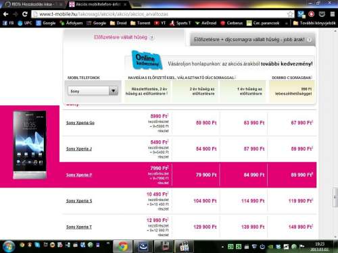The image size is (338, 253).
Task: Click the scrollbar down arrow
Action: [335, 237]
